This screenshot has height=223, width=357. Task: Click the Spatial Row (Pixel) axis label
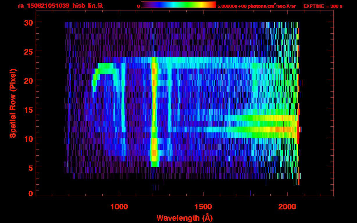pos(13,103)
